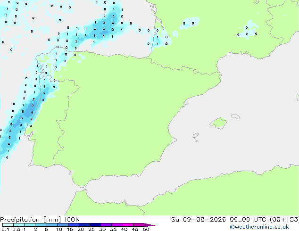
Task: Select the 2–5 mm legend color box
Action: pyautogui.click(x=41, y=225)
